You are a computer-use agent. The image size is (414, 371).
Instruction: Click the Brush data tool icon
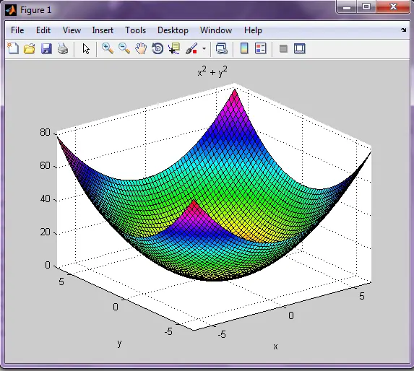191,49
